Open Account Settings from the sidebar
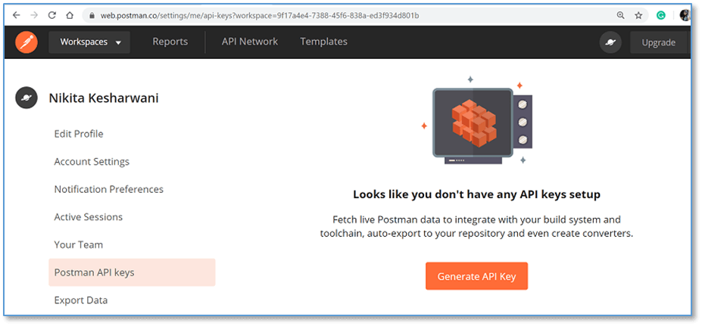The image size is (702, 326). point(92,161)
